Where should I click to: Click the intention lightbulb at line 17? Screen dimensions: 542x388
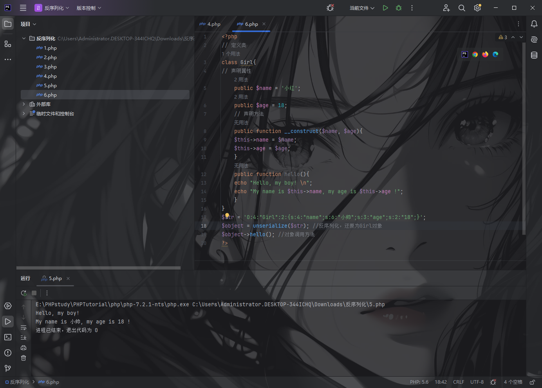point(227,215)
